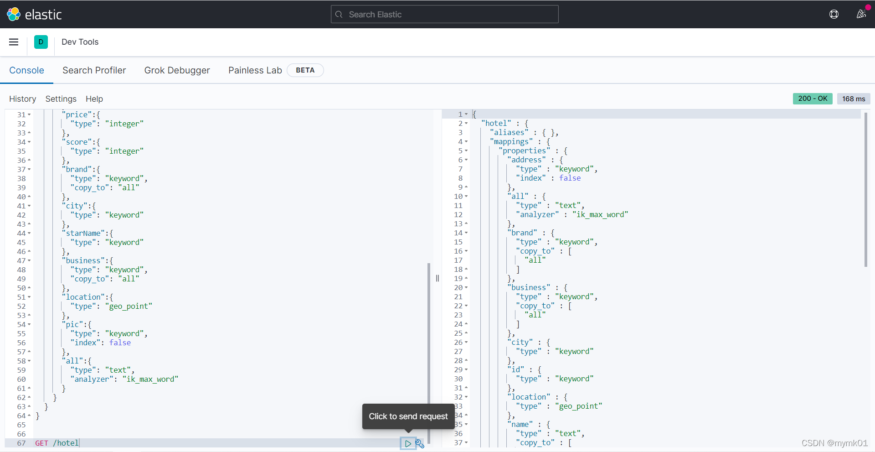
Task: Focus the Search Elastic field
Action: [444, 14]
